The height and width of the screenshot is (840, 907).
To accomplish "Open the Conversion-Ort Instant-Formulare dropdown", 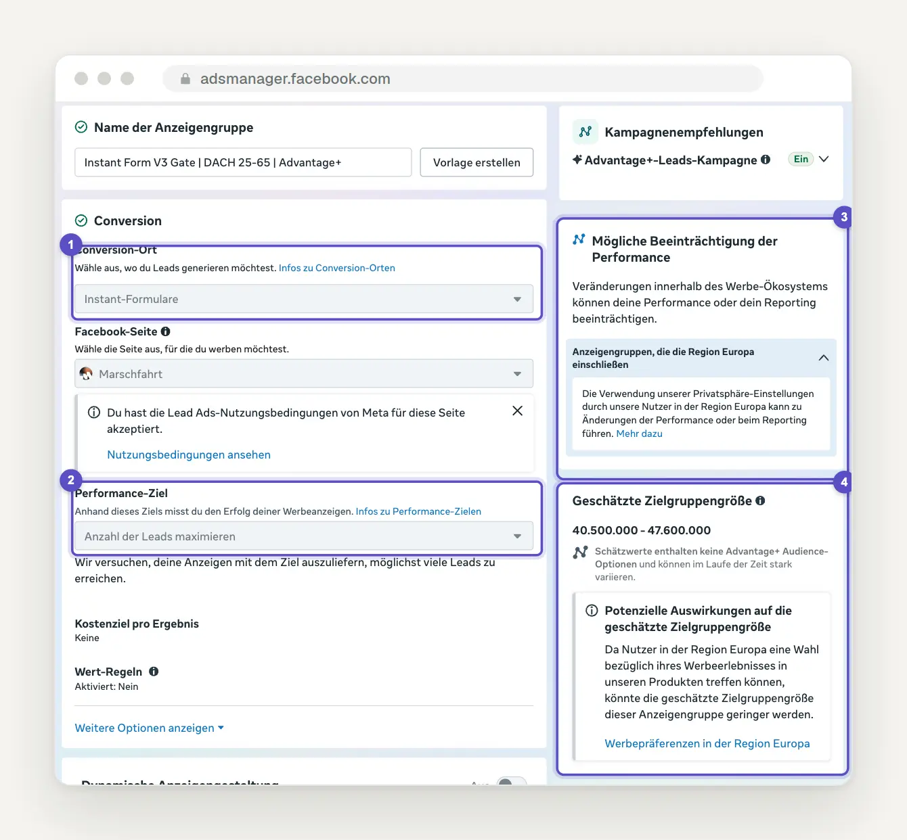I will [x=304, y=299].
